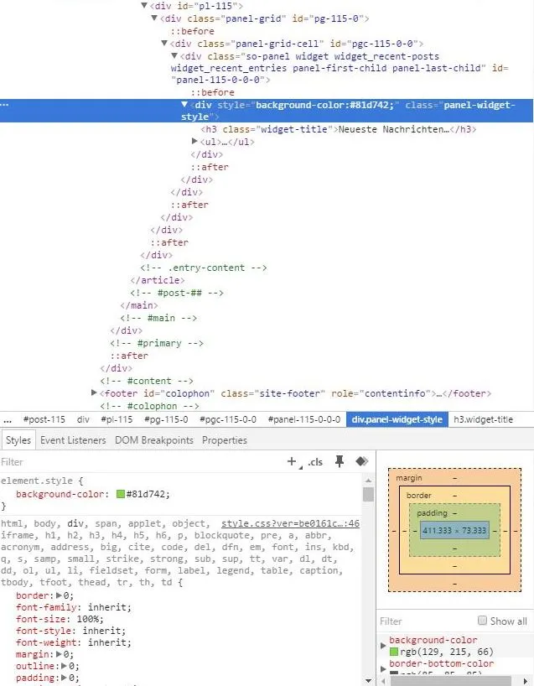Select #pl-115 in the breadcrumb

pos(117,419)
